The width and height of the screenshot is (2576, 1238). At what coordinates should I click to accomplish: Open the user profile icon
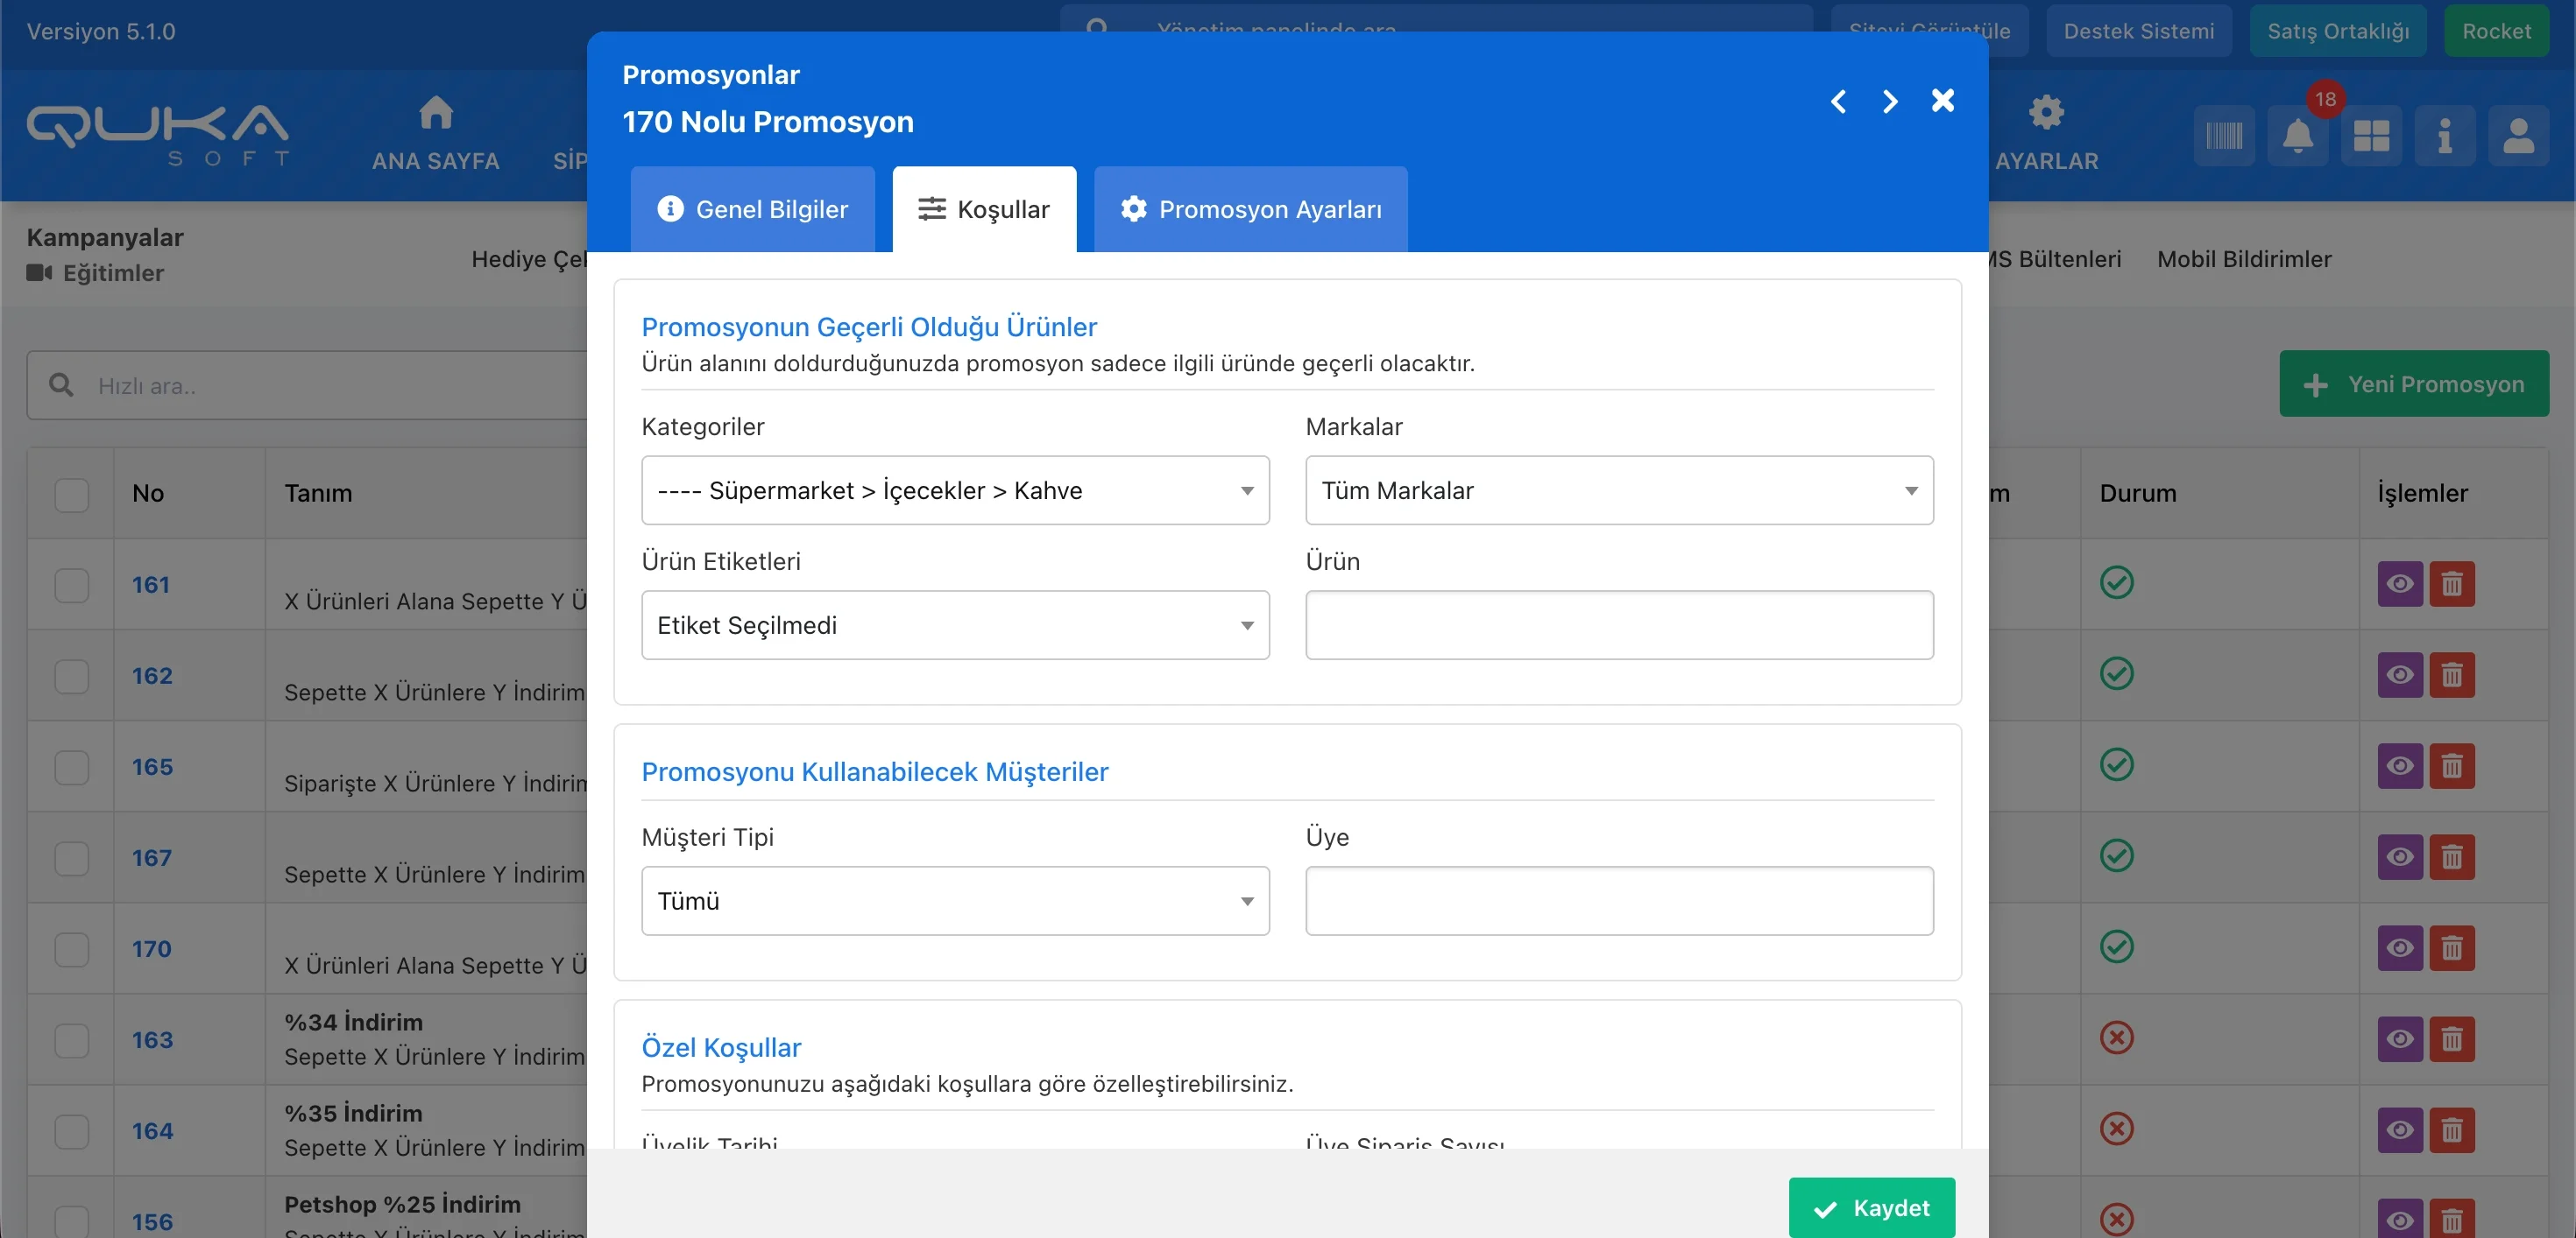2517,136
